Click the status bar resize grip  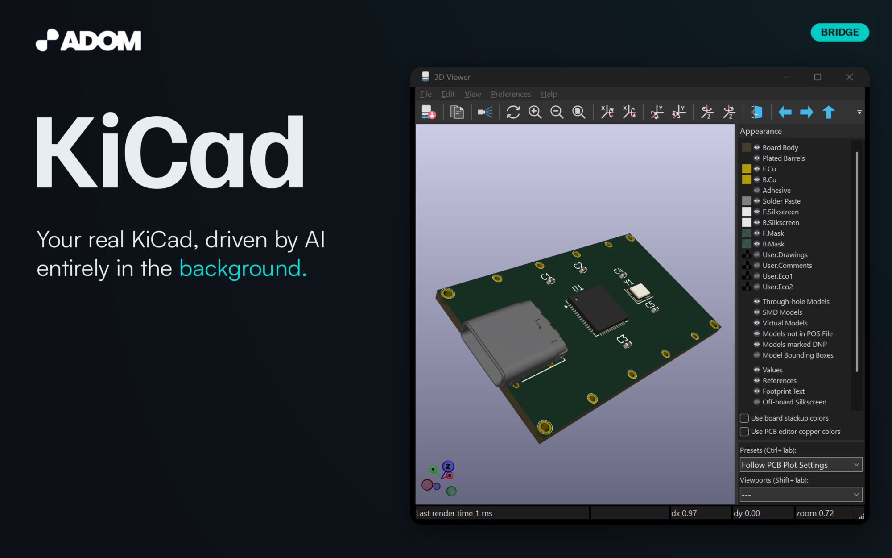(861, 516)
